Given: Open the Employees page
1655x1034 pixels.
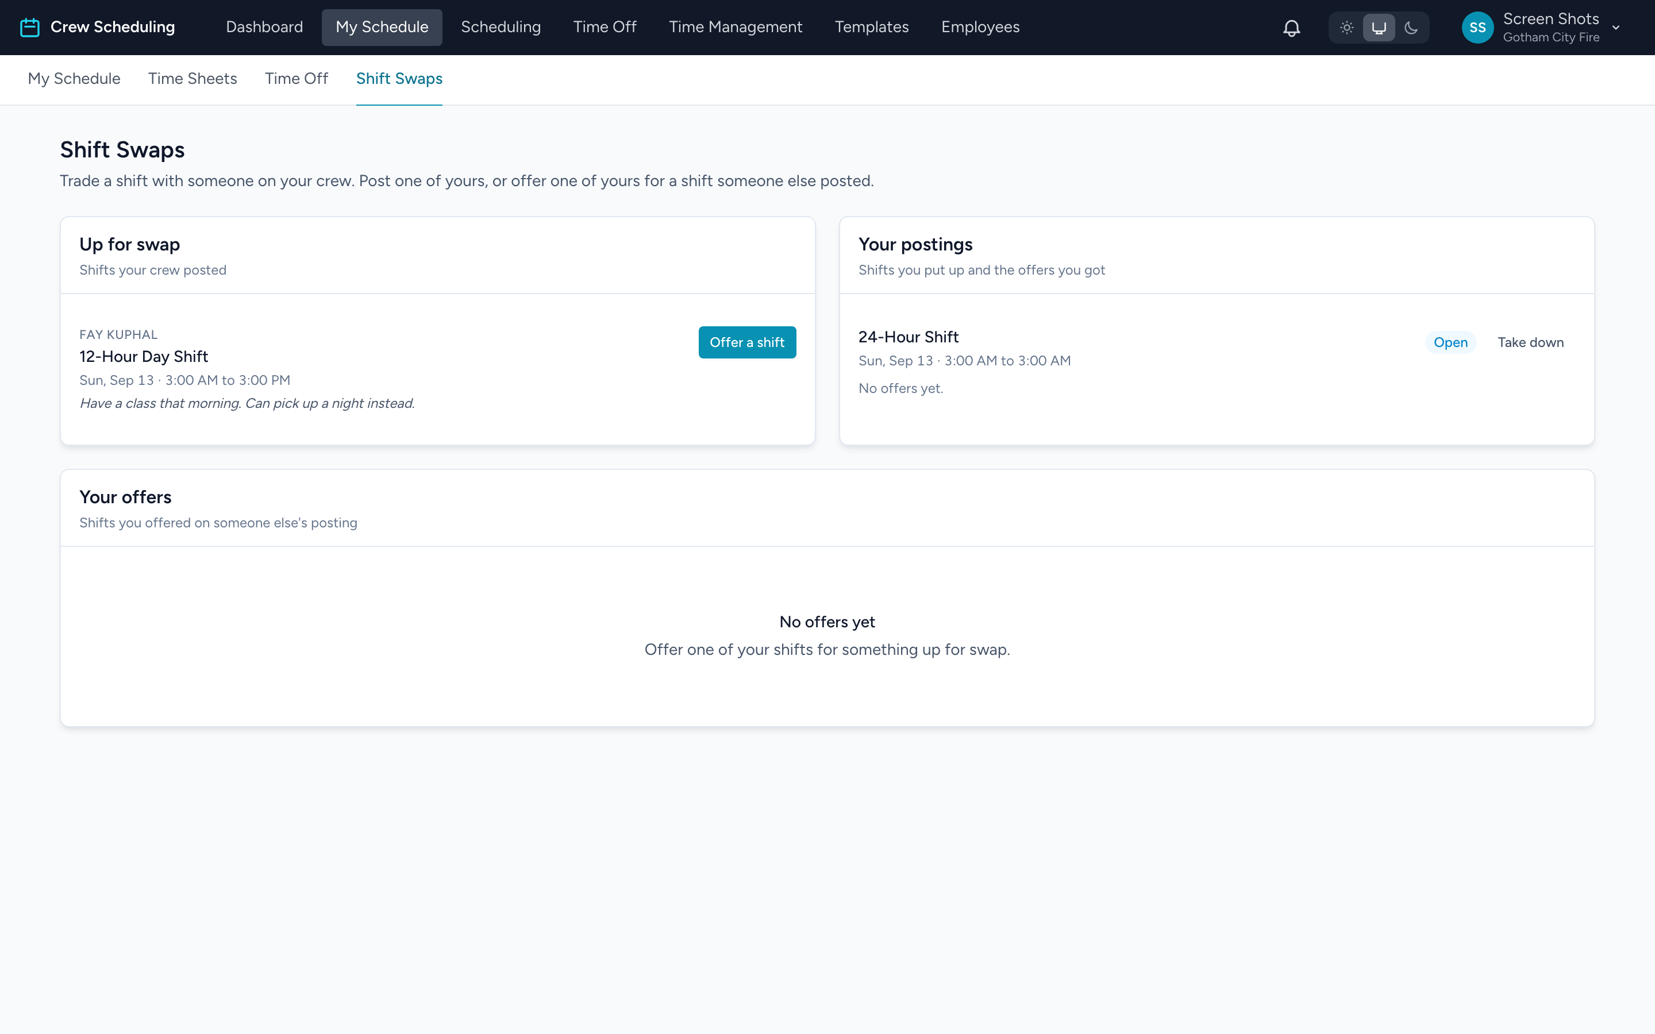Looking at the screenshot, I should pos(980,28).
